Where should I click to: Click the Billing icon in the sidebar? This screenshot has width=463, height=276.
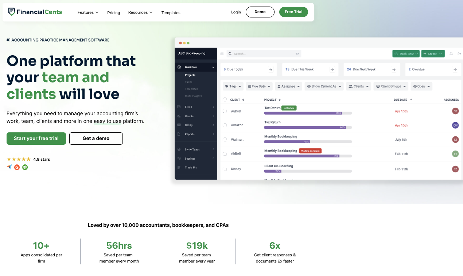179,125
